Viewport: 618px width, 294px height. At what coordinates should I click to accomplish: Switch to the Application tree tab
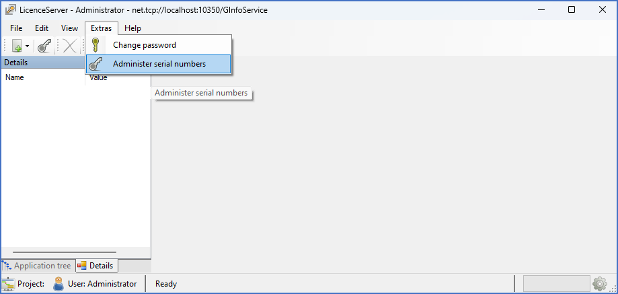pos(38,266)
